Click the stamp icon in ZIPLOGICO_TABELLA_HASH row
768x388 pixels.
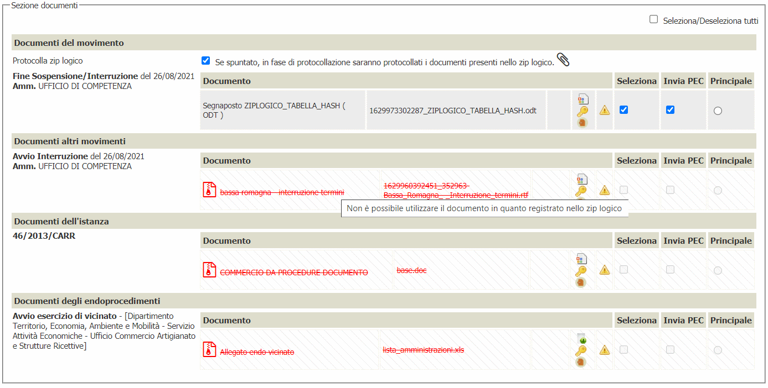tap(582, 123)
